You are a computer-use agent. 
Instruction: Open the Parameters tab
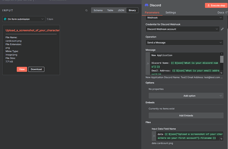point(152,13)
